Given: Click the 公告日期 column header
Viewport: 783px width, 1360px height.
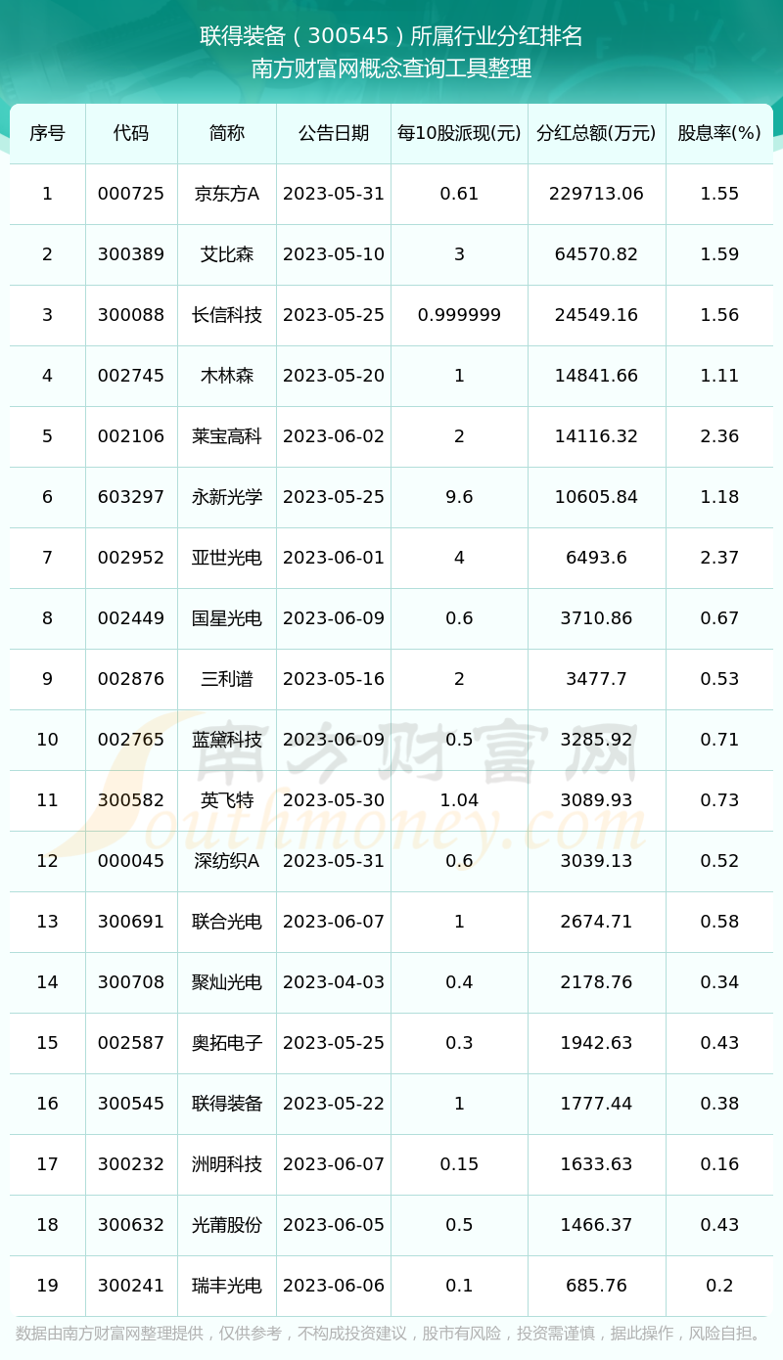Looking at the screenshot, I should click(x=334, y=133).
